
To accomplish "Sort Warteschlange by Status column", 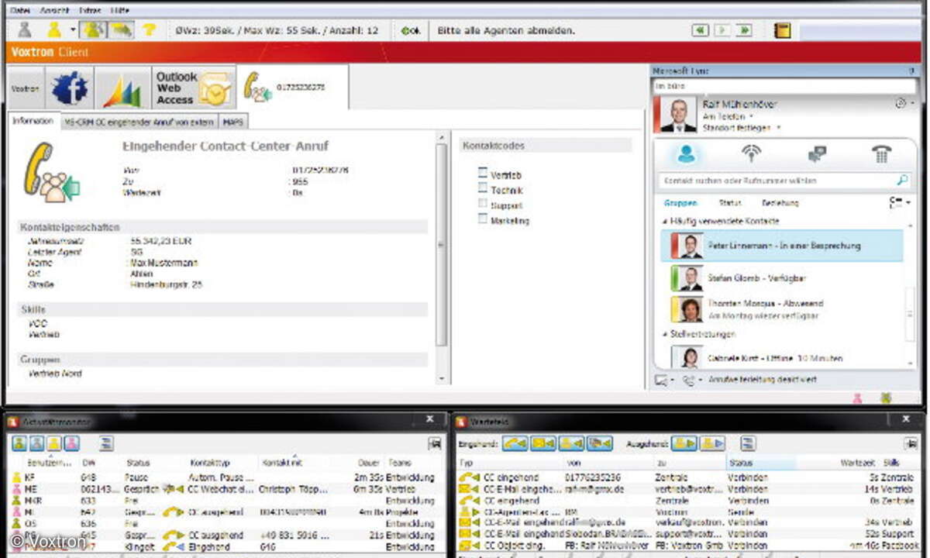I will click(740, 463).
